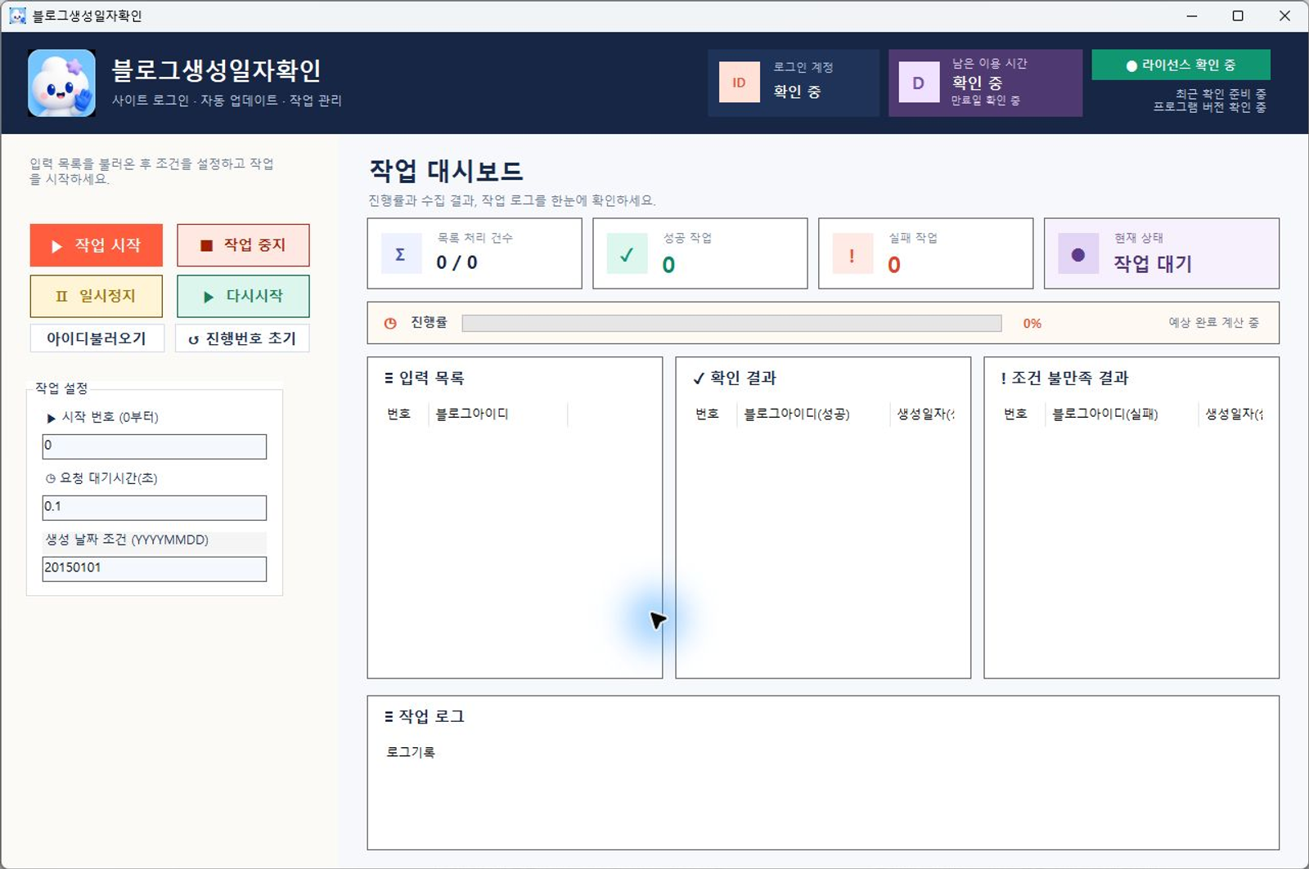Click the purple dot icon in current-status card
The height and width of the screenshot is (869, 1309).
(x=1078, y=253)
